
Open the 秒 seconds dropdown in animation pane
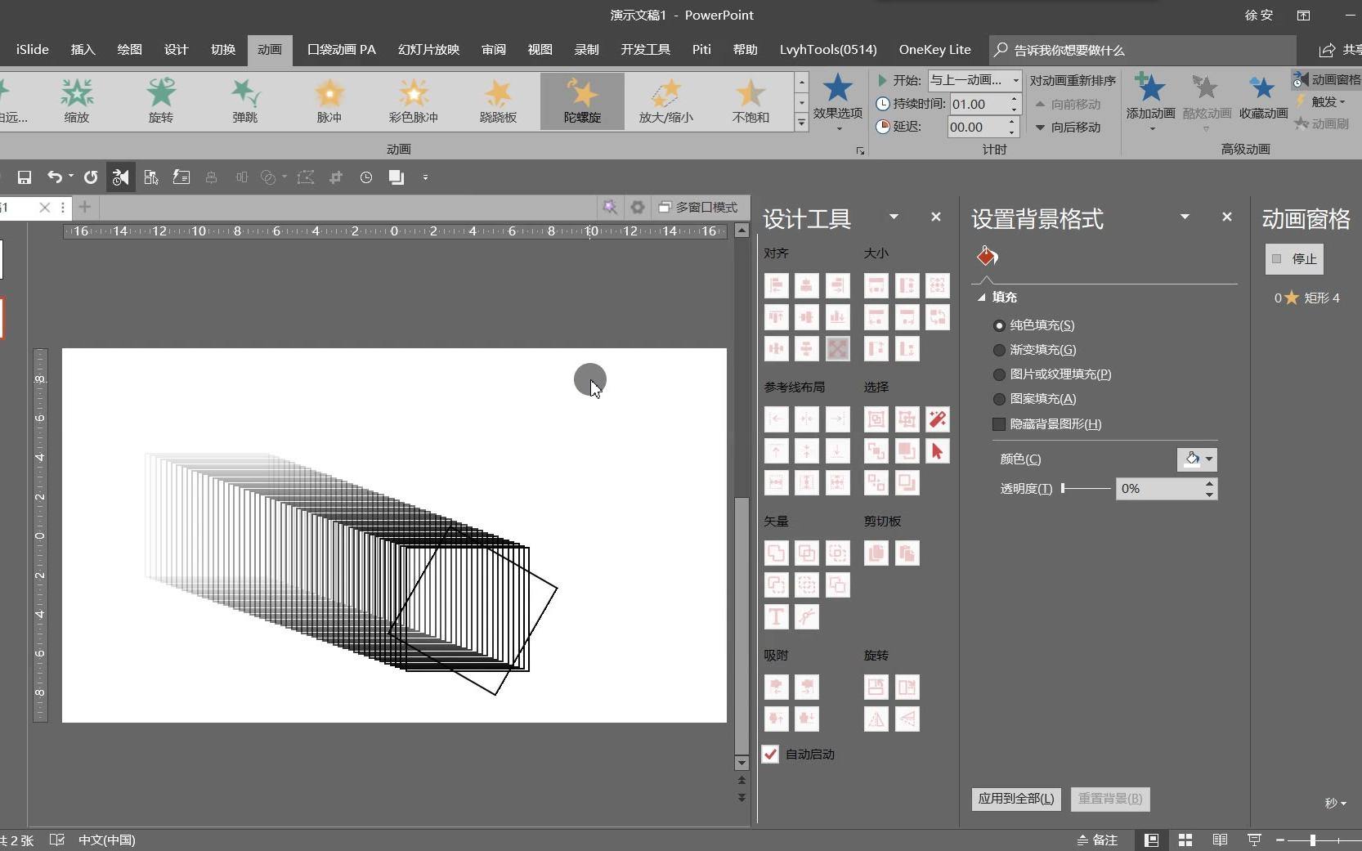point(1336,803)
